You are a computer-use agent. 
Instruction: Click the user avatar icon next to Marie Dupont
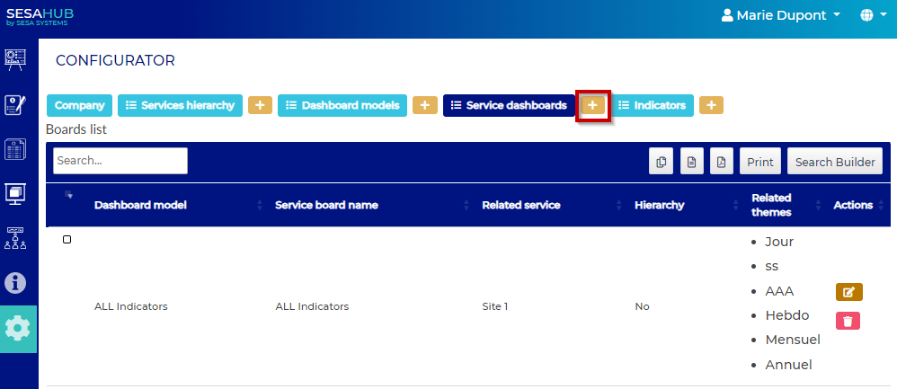(727, 15)
